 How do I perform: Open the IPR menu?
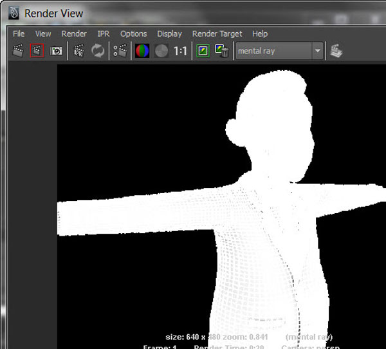103,33
